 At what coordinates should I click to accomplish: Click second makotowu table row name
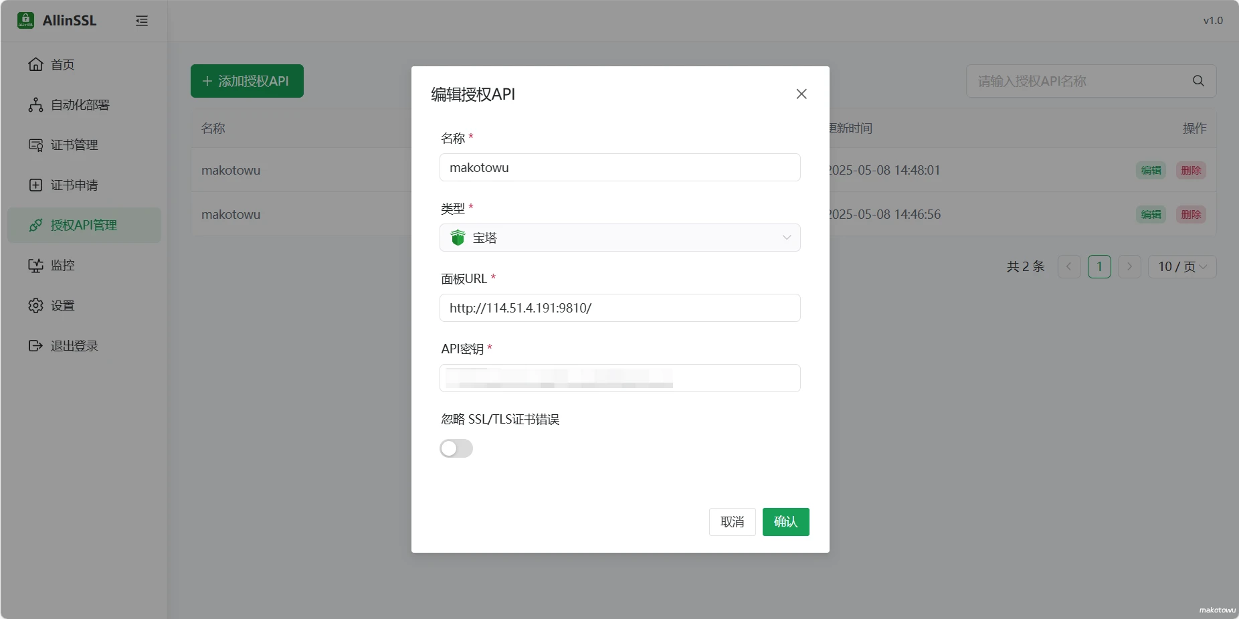point(231,214)
